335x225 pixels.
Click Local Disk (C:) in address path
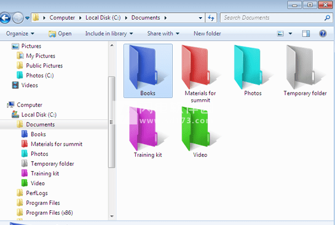click(103, 18)
